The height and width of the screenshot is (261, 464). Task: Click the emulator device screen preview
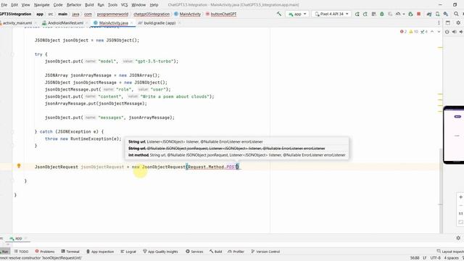tap(454, 135)
